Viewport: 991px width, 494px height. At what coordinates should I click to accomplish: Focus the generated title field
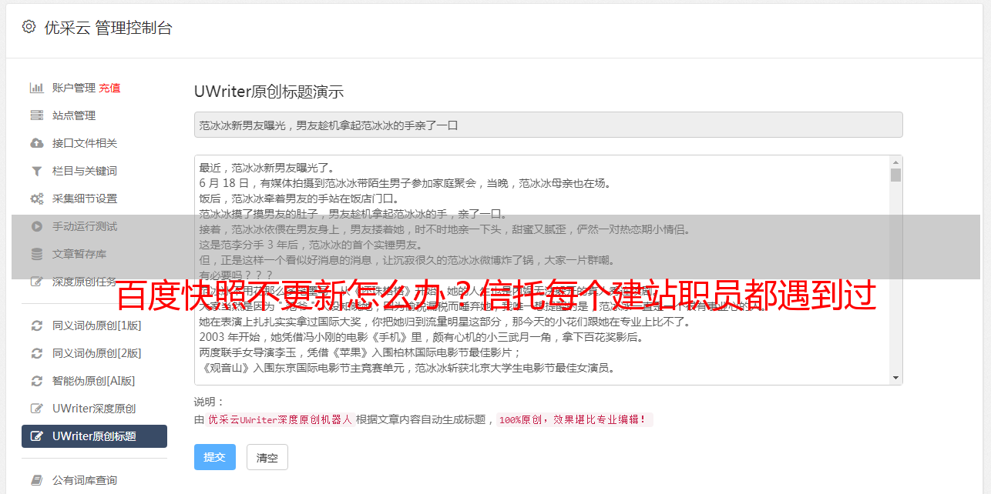coord(548,125)
